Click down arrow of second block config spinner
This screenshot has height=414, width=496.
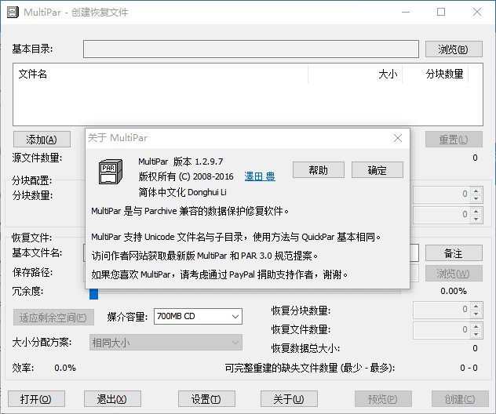click(476, 219)
